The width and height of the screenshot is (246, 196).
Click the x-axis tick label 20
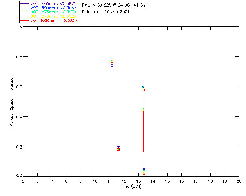pos(239,181)
